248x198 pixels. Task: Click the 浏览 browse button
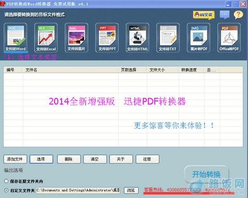click(131, 190)
